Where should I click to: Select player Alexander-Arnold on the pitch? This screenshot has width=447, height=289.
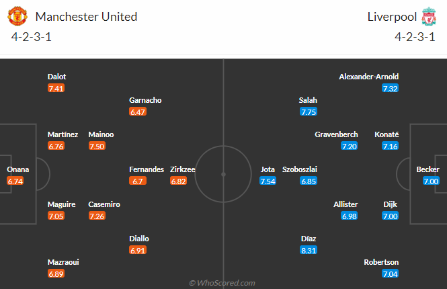click(369, 77)
